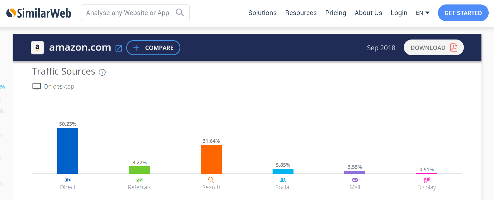Go to the Pricing page

point(336,13)
